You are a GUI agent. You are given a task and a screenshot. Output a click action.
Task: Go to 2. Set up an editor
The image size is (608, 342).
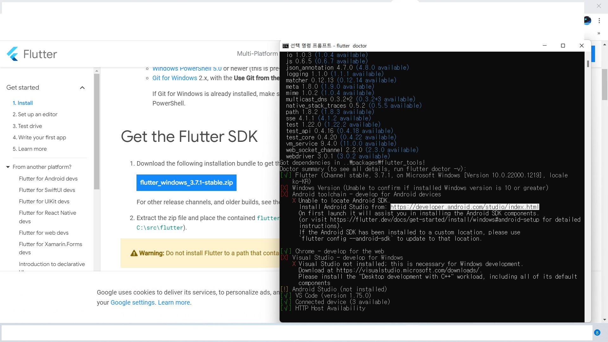pyautogui.click(x=35, y=114)
